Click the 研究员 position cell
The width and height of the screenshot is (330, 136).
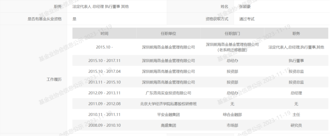pyautogui.click(x=296, y=125)
